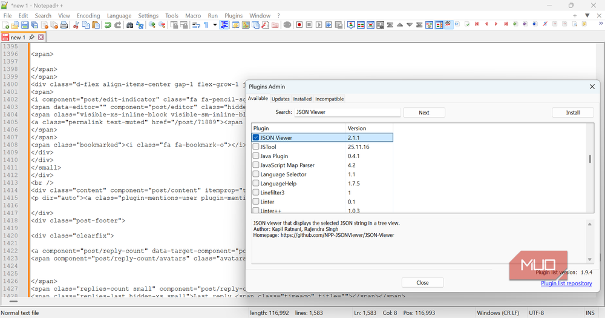605x318 pixels.
Task: Create a new file via toolbar icon
Action: [5, 25]
